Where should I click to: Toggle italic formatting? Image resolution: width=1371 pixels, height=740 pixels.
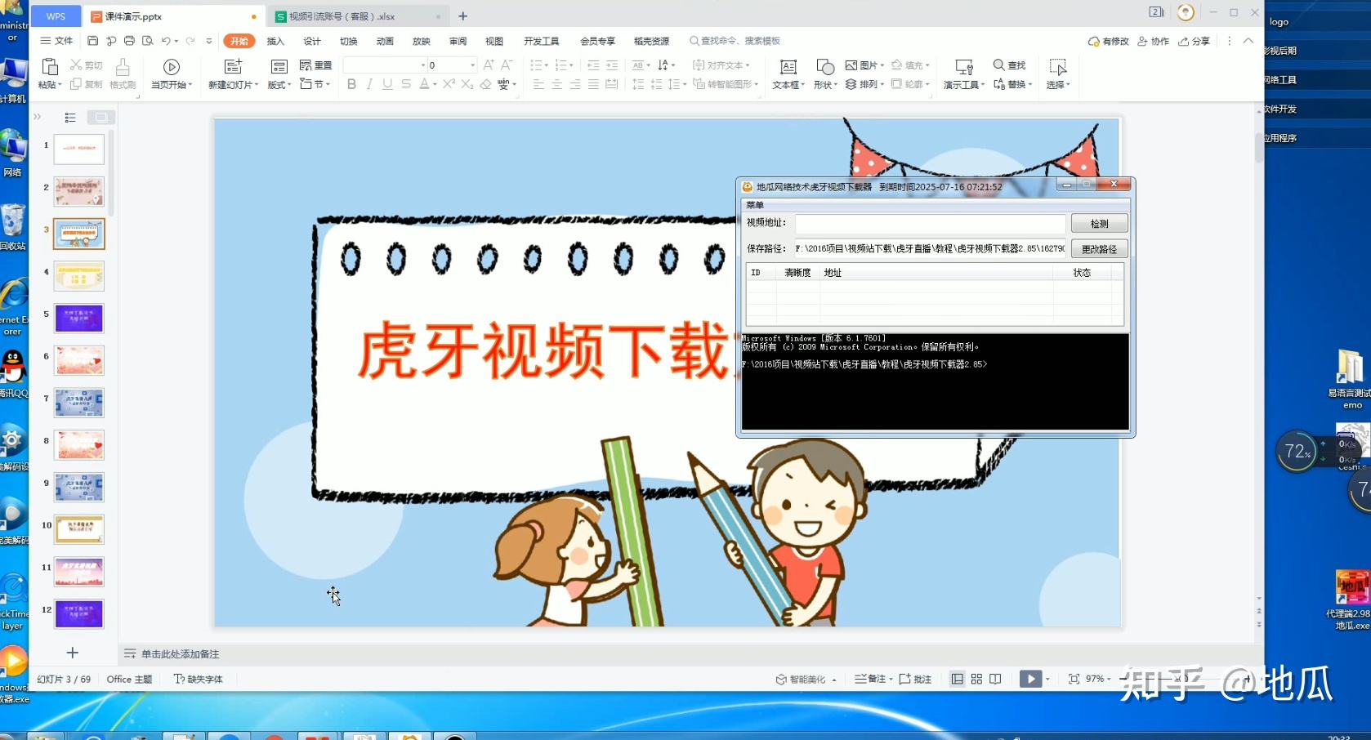pos(369,84)
